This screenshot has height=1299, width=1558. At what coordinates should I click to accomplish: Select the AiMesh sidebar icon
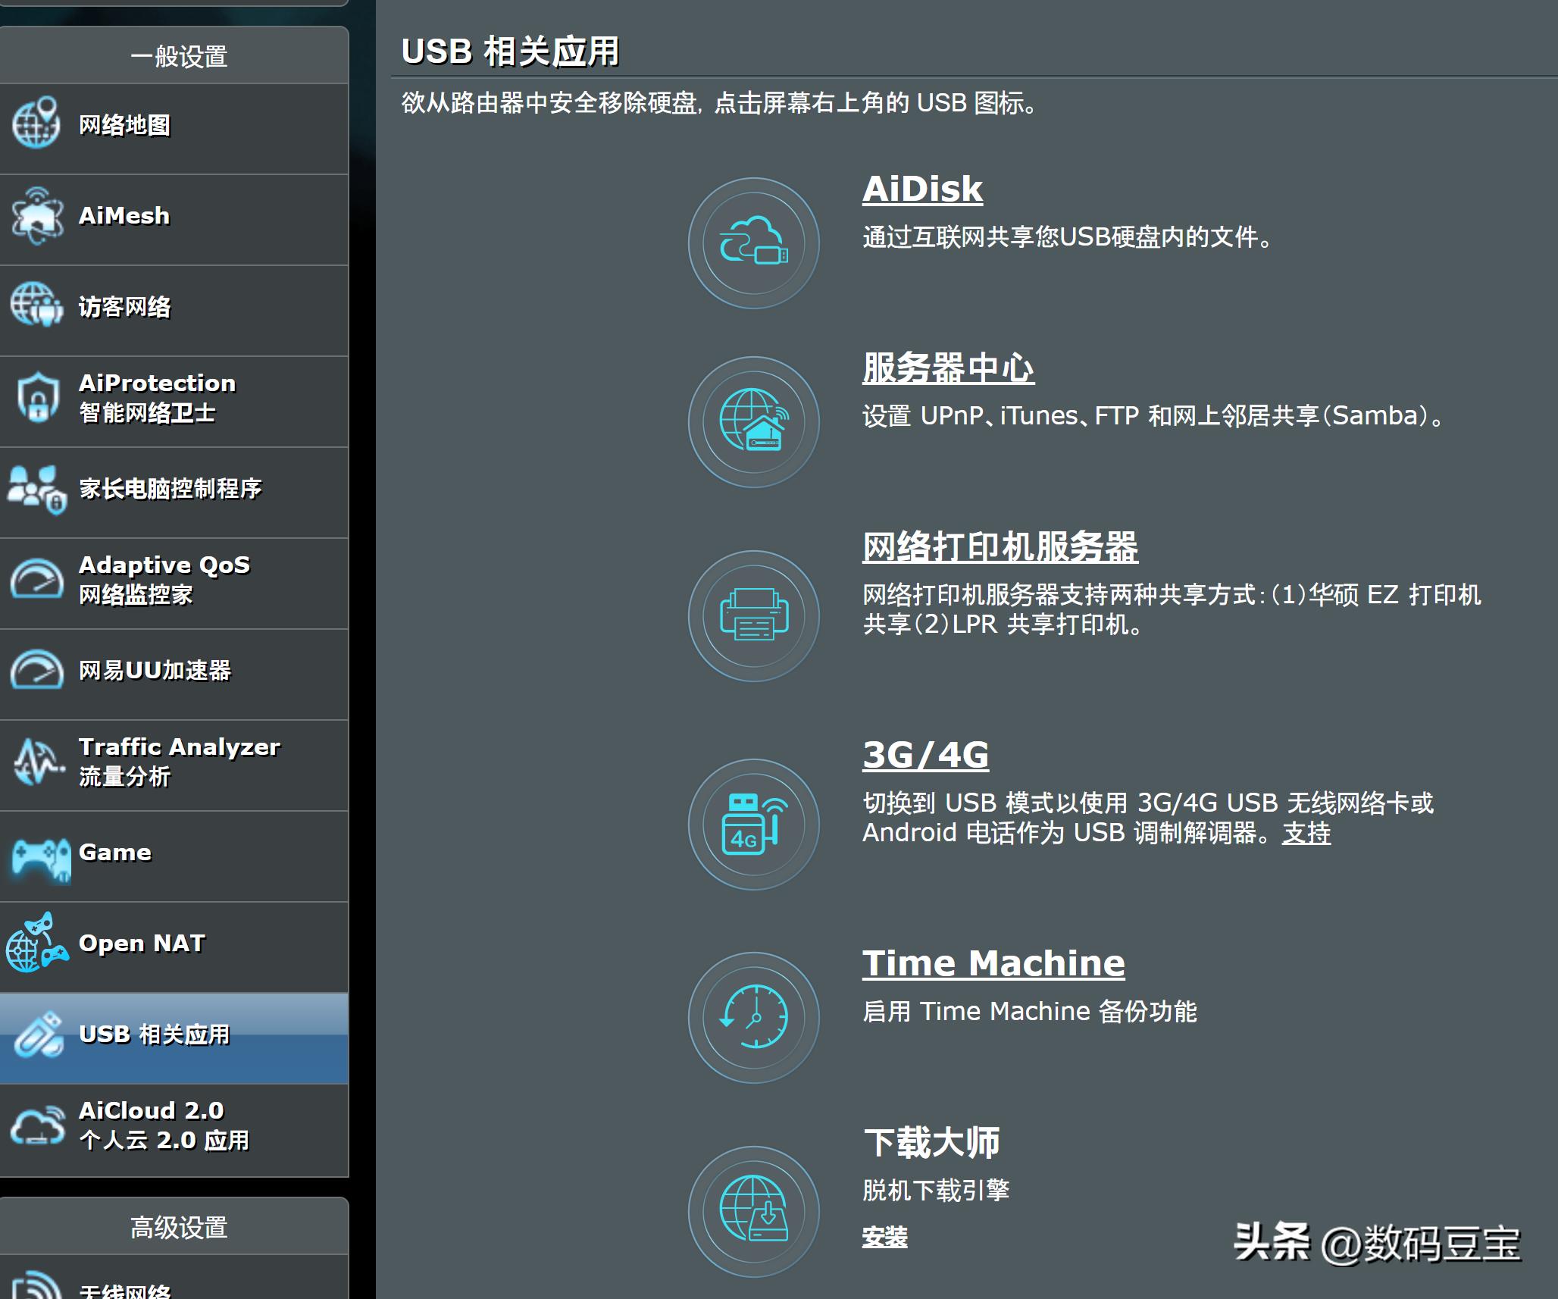(x=121, y=216)
